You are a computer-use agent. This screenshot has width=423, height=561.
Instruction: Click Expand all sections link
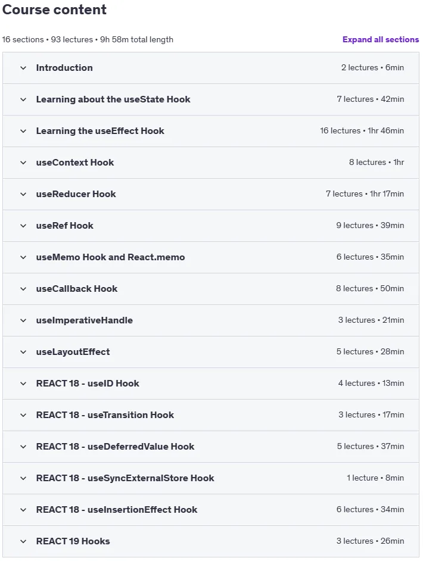click(381, 39)
